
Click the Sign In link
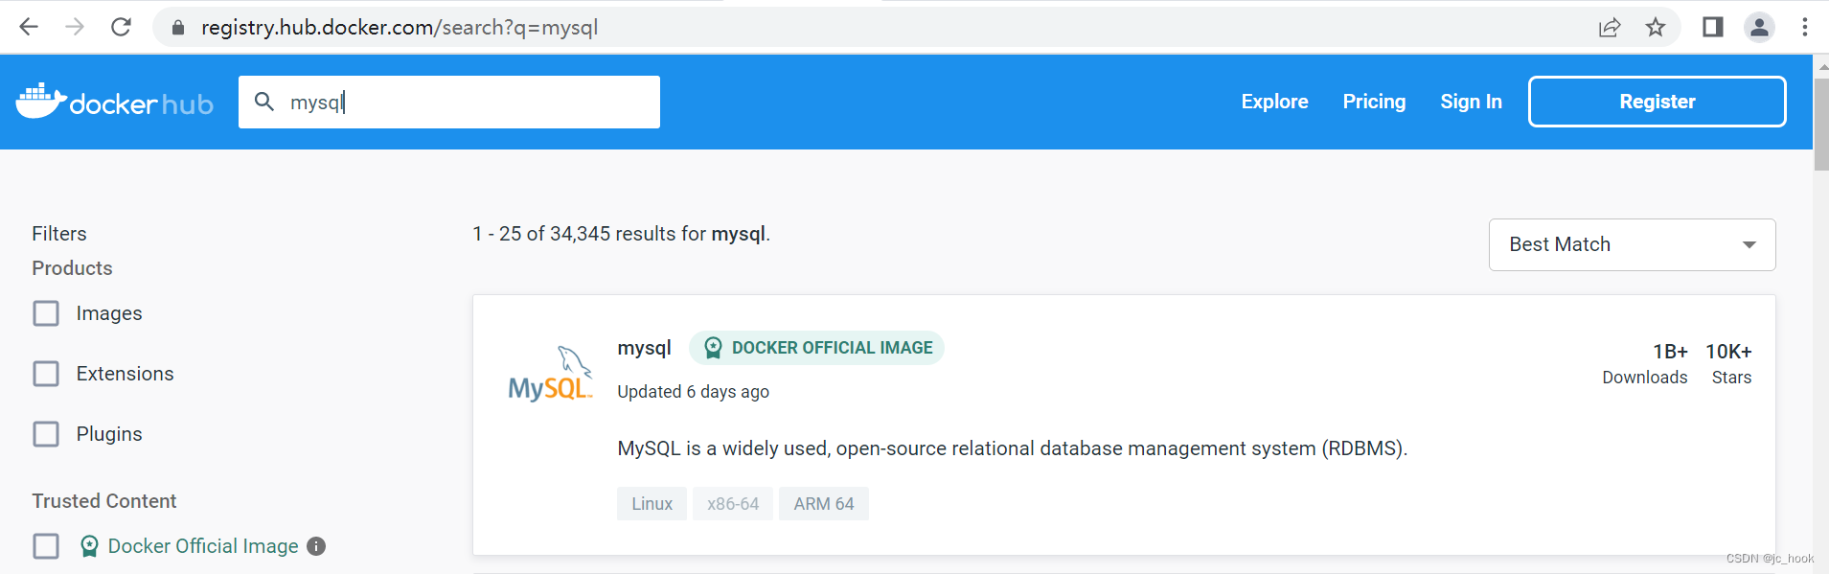click(x=1471, y=102)
